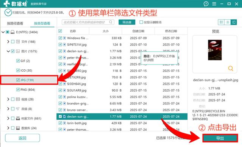The height and width of the screenshot is (147, 242).
Task: Click the 数据库 (24) category icon
Action: [x=18, y=128]
